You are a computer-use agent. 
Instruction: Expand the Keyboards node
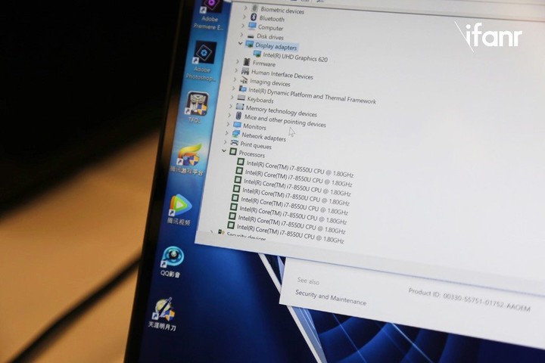pos(232,98)
